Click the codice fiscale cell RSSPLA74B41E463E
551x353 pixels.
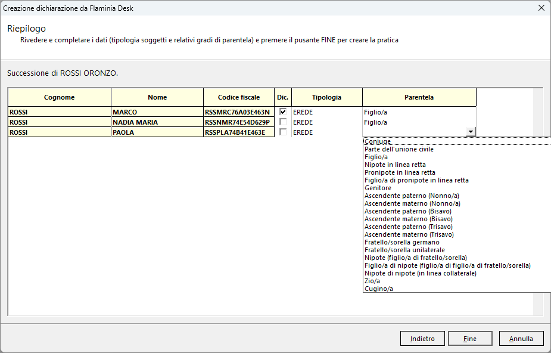click(238, 132)
